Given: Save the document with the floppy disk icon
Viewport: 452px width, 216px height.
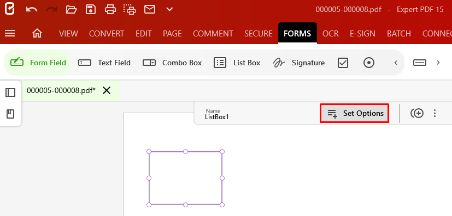Looking at the screenshot, I should pyautogui.click(x=91, y=9).
